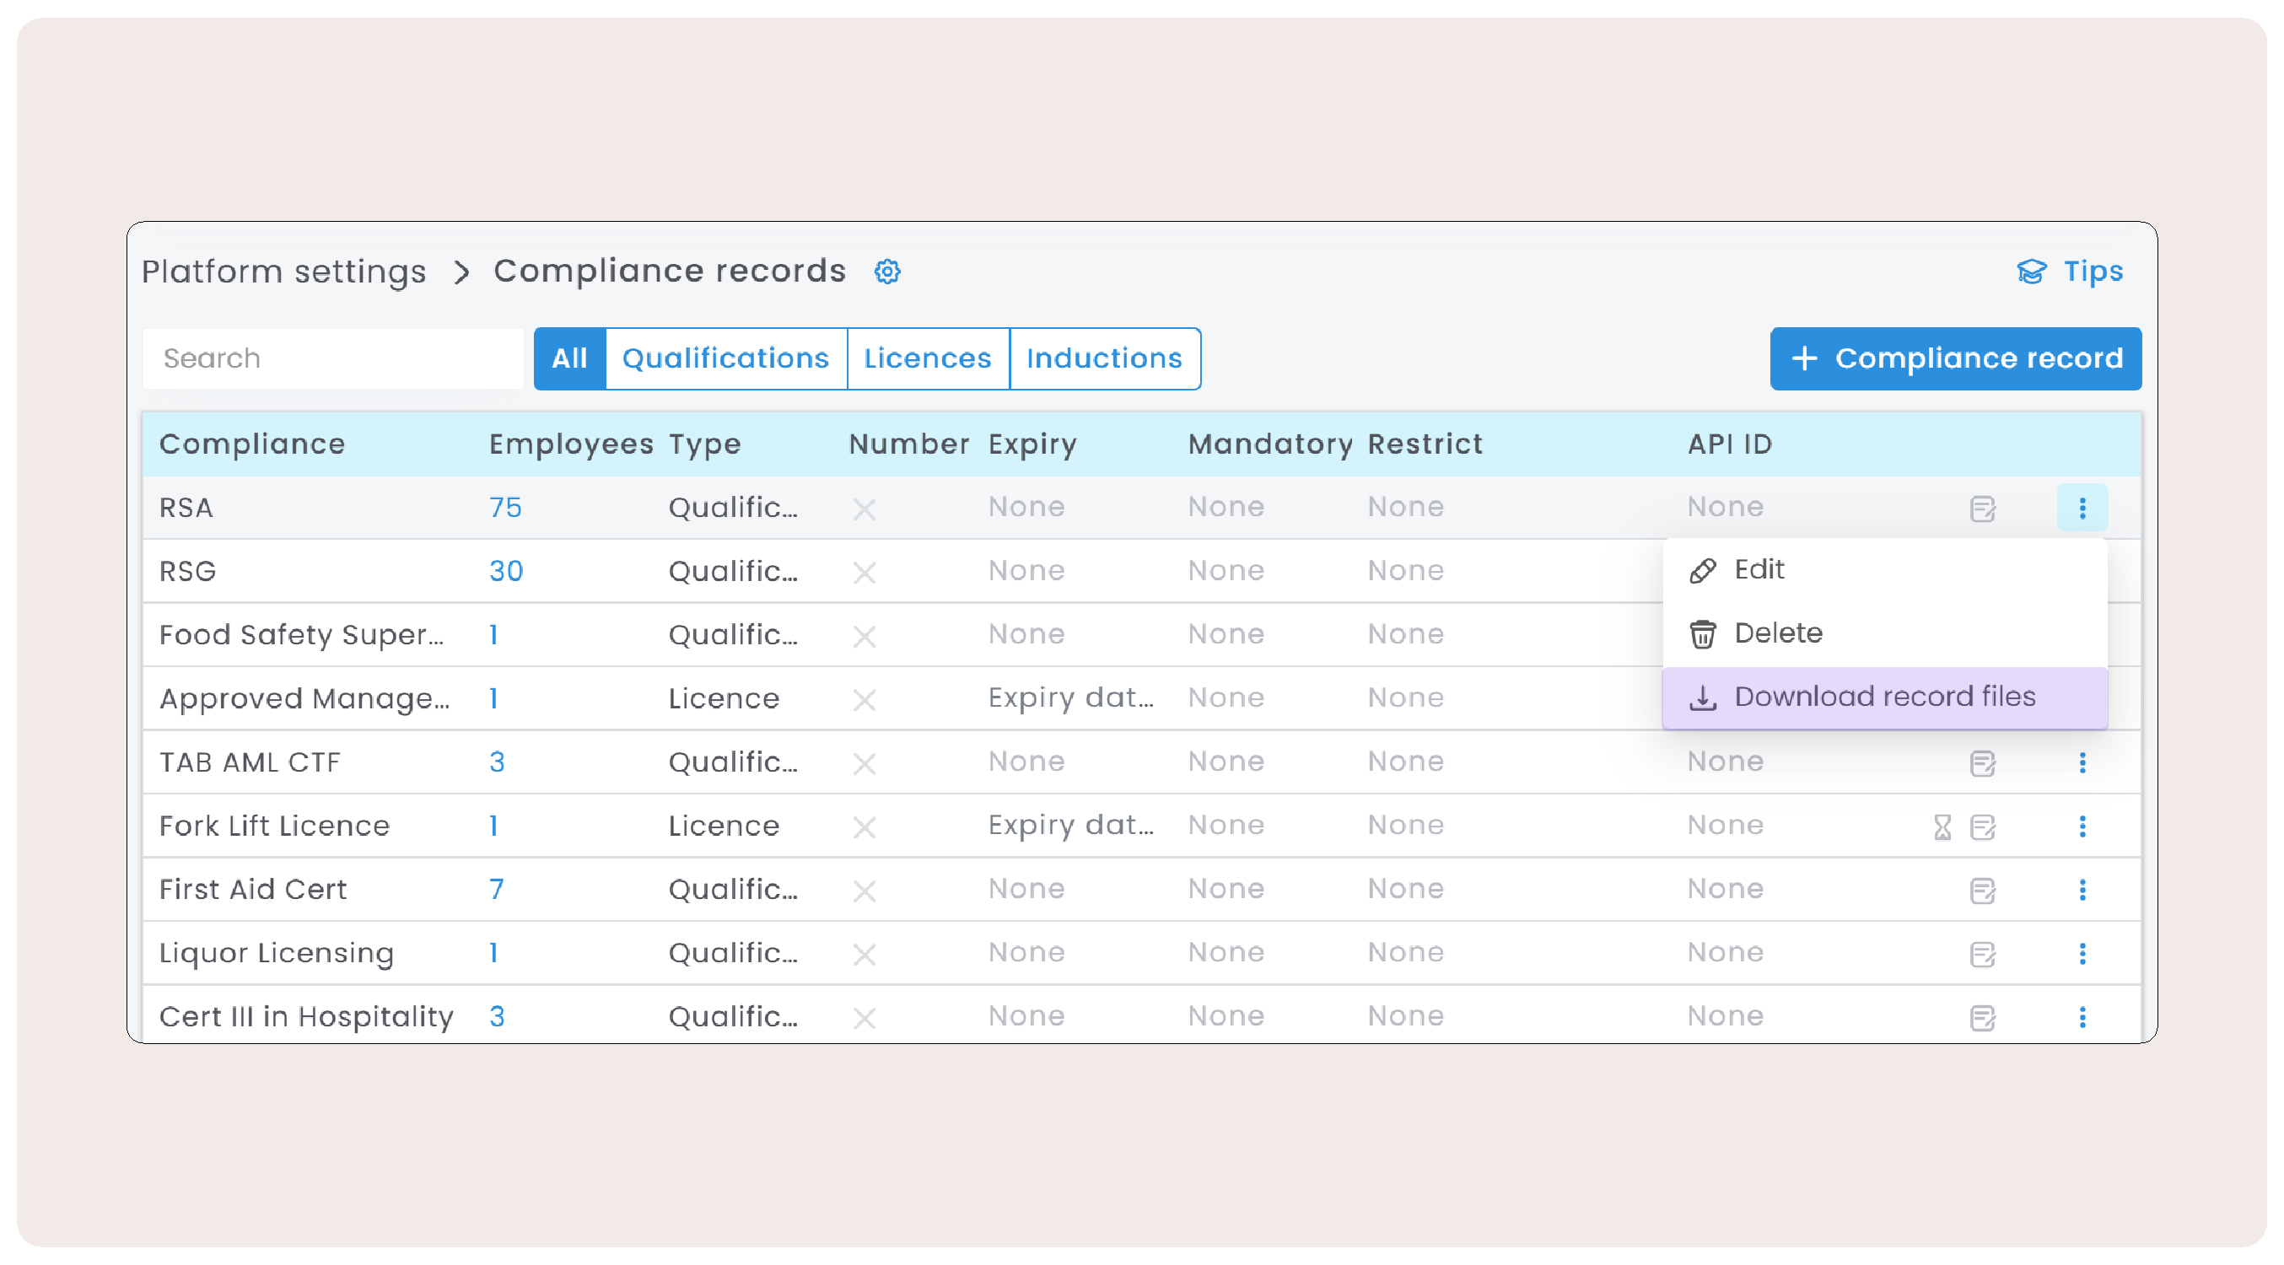Click the settings gear next to Compliance records

pos(886,272)
